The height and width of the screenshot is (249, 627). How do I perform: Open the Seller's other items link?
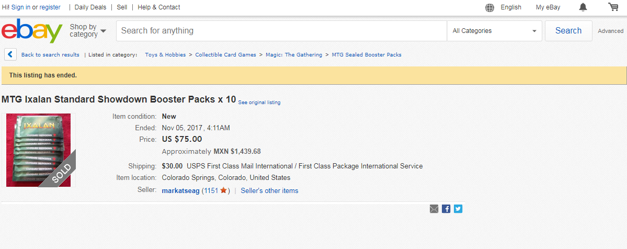coord(269,191)
